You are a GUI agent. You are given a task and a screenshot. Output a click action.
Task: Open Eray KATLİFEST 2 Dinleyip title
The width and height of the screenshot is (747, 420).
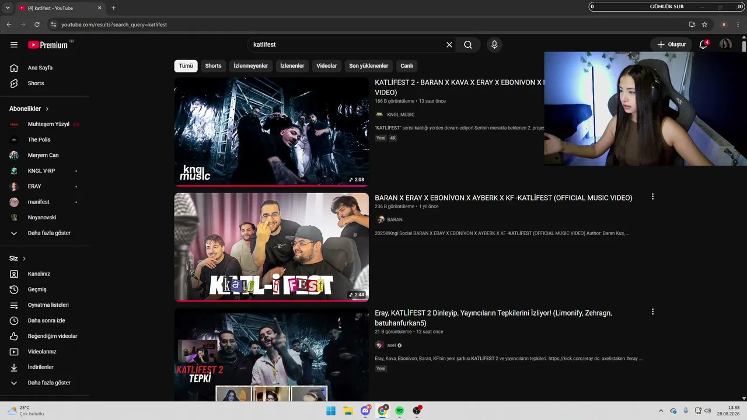coord(493,318)
